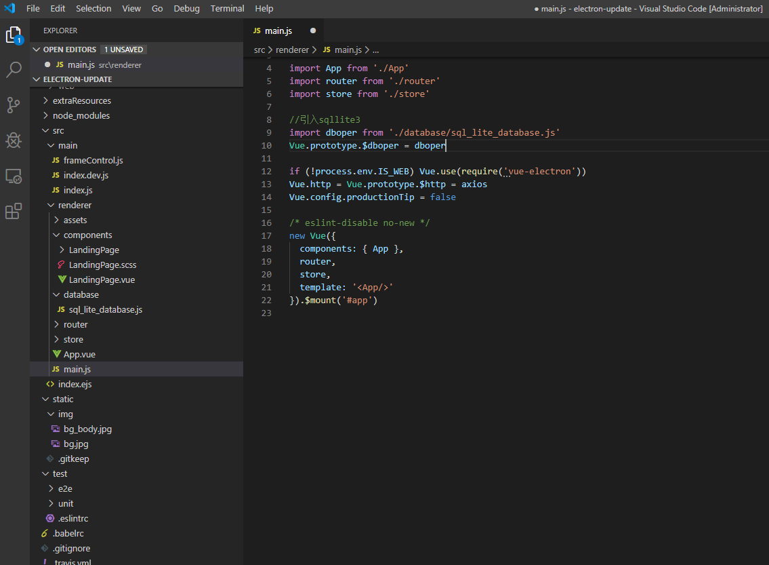The image size is (769, 565).
Task: Open the Terminal menu
Action: [227, 8]
